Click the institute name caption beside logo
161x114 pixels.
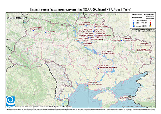pos(43,107)
